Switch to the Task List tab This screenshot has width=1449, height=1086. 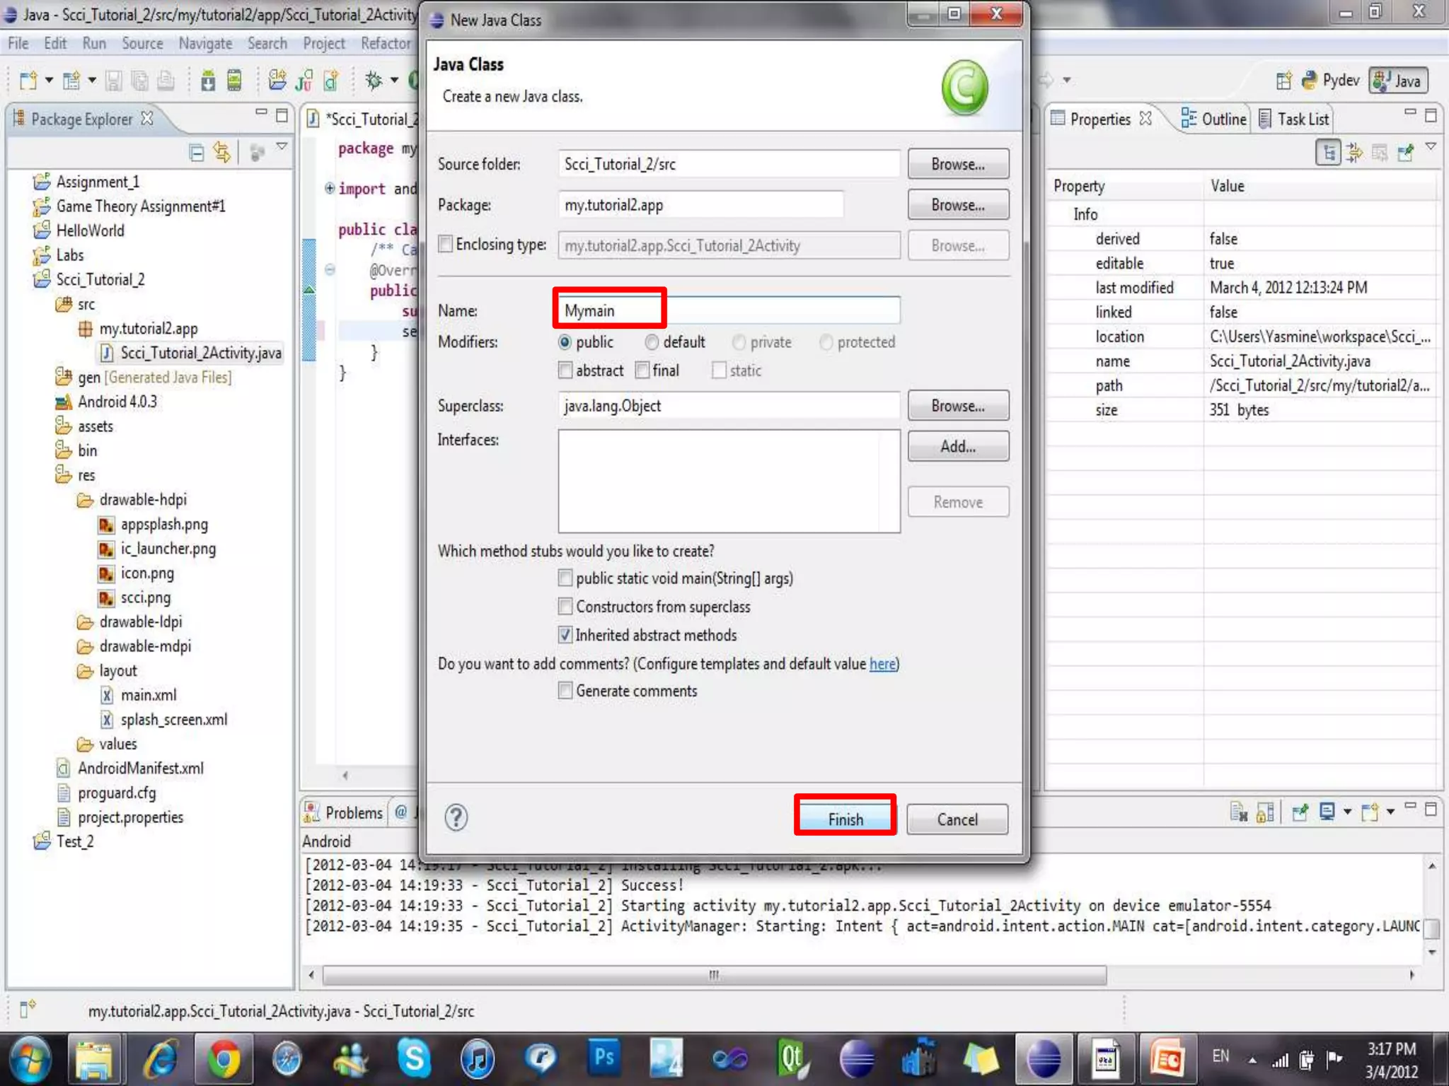coord(1295,119)
